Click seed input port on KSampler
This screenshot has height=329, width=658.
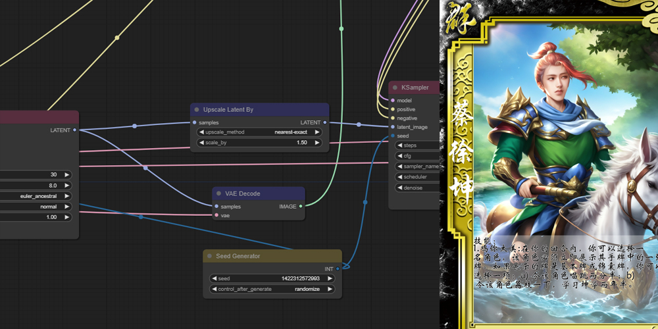pyautogui.click(x=392, y=136)
